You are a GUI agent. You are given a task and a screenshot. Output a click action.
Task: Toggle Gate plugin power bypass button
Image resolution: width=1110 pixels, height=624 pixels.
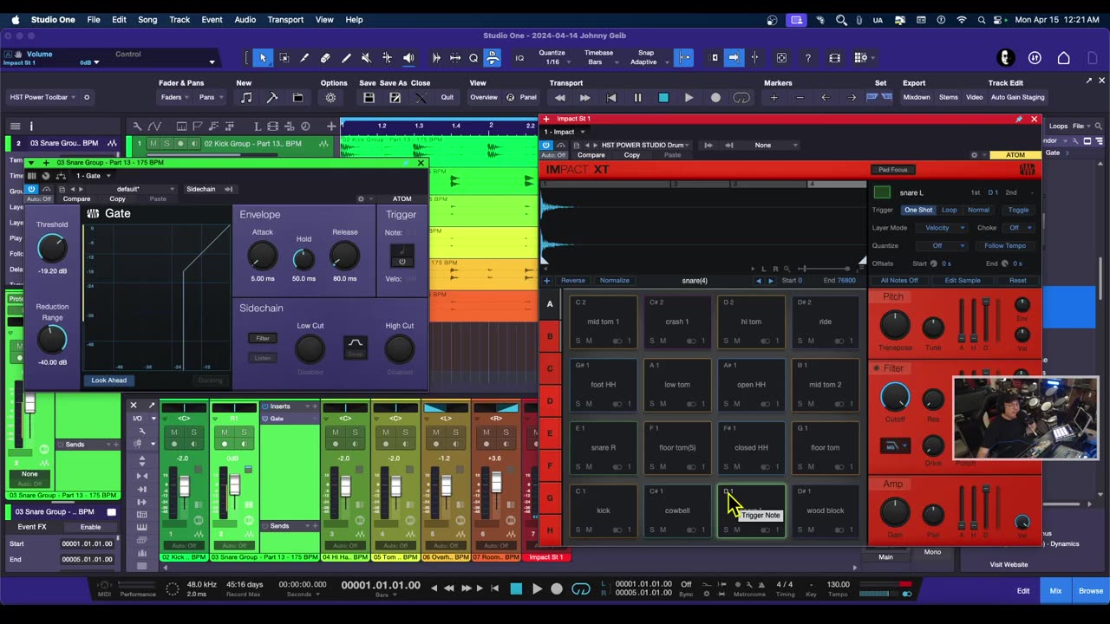(31, 189)
